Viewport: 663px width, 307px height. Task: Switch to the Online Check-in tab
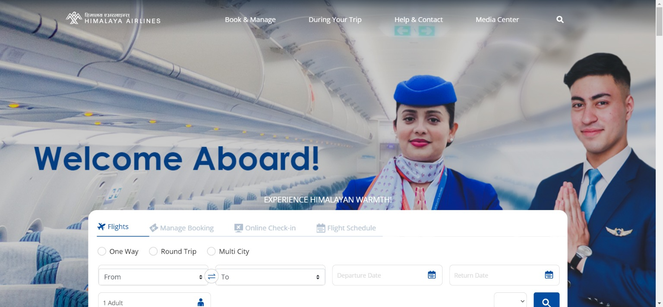coord(265,228)
